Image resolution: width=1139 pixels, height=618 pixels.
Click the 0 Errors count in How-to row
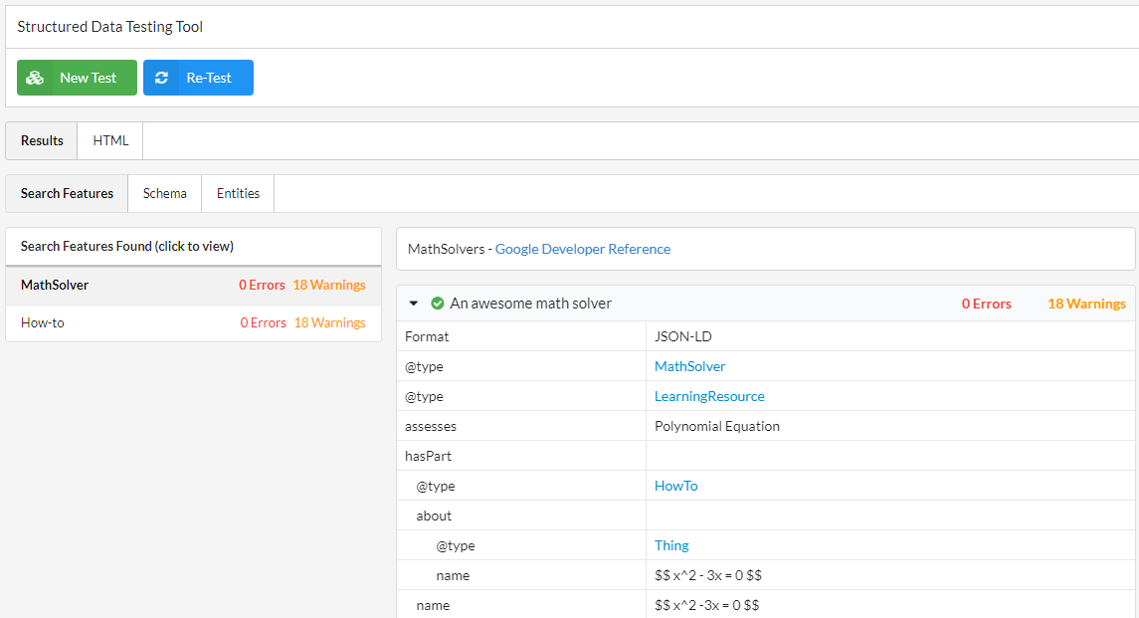point(263,322)
